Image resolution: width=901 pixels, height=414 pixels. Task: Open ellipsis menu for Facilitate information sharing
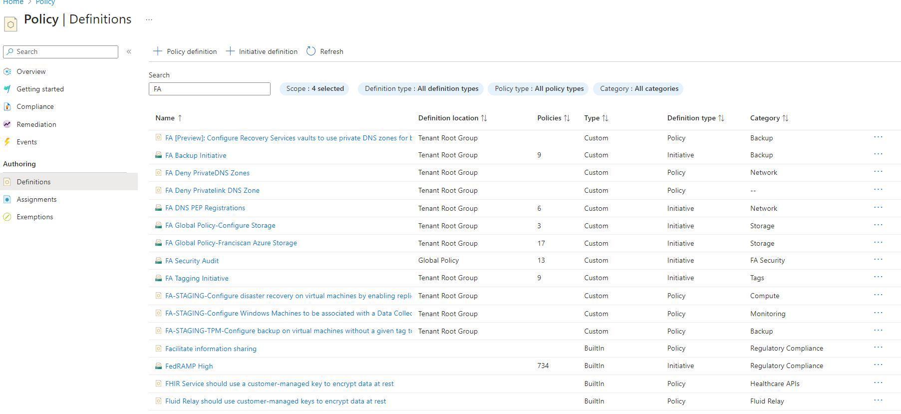(878, 348)
